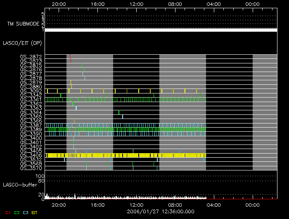Click the OS_3570 row label
The height and width of the screenshot is (219, 289).
pyautogui.click(x=31, y=168)
